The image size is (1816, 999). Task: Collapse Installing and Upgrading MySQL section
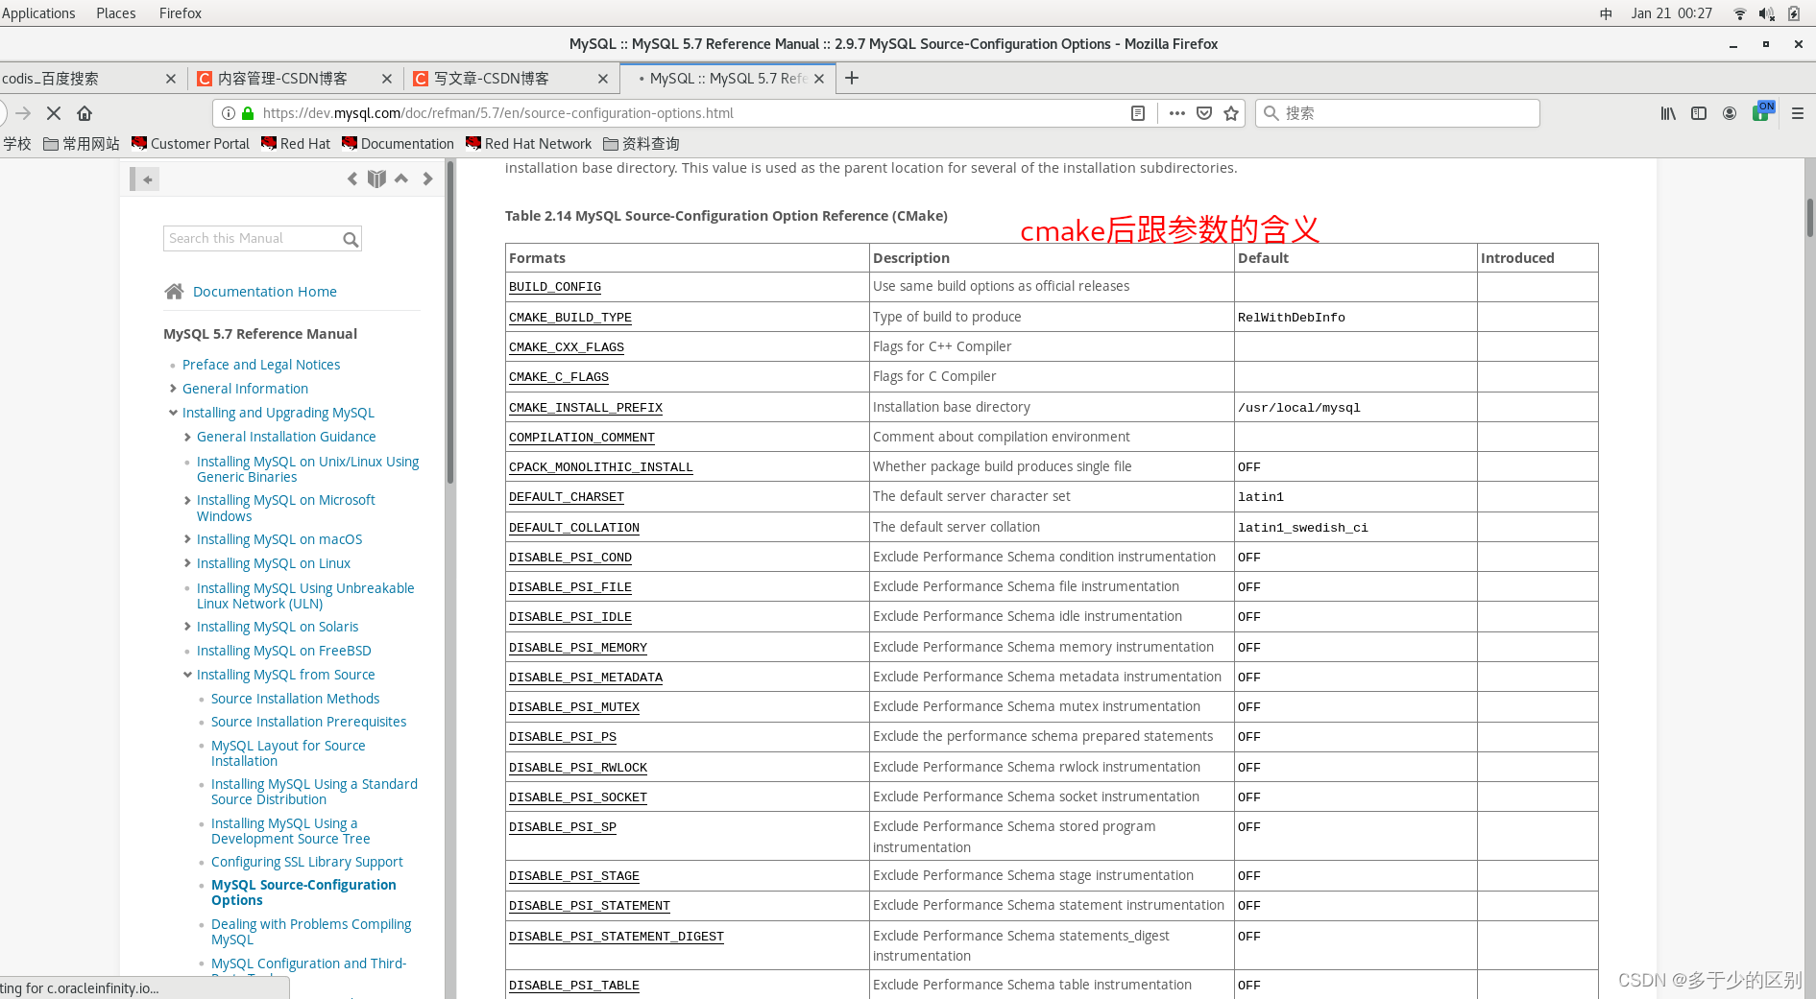(173, 413)
